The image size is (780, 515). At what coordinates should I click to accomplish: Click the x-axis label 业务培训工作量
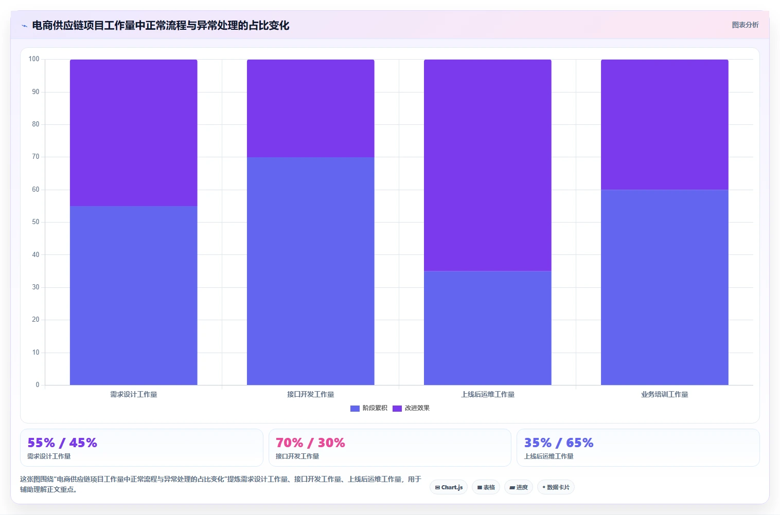(665, 394)
